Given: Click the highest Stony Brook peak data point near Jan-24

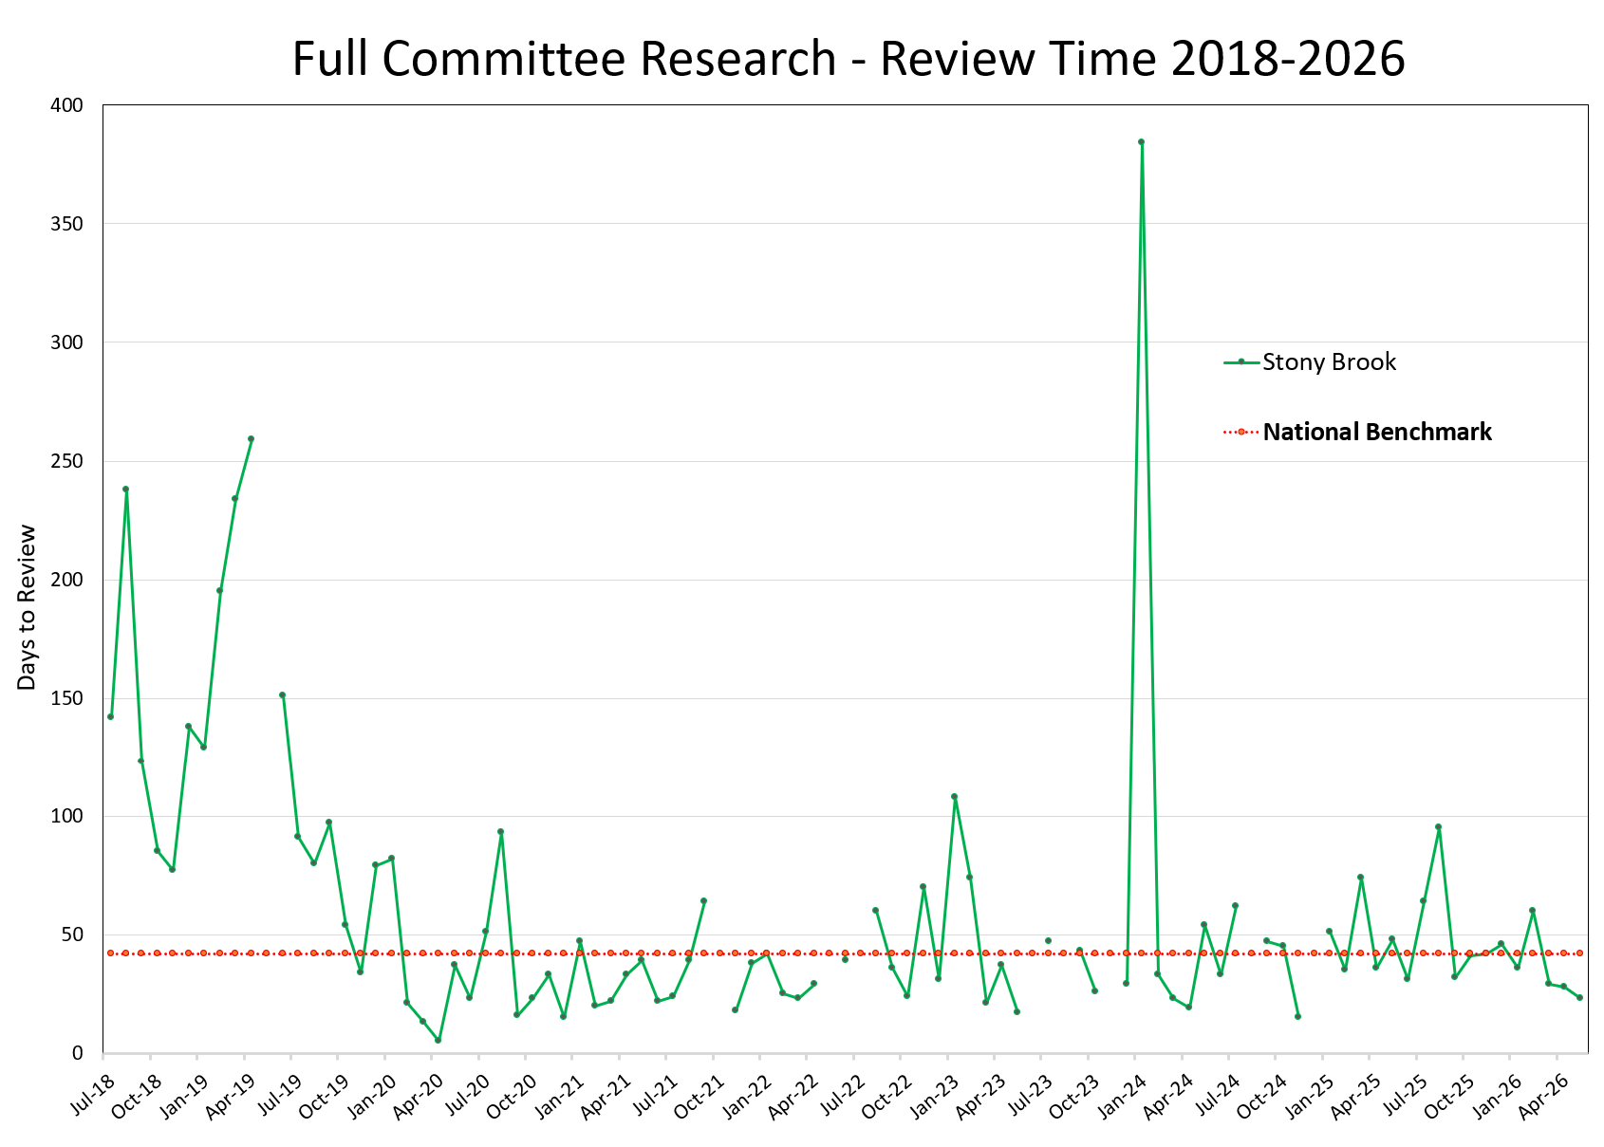Looking at the screenshot, I should pos(1141,141).
